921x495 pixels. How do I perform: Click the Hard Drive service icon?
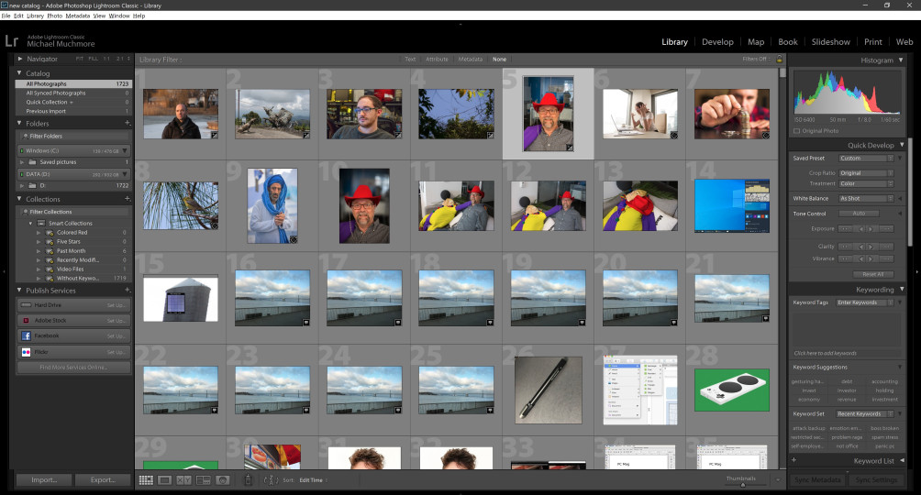[x=26, y=305]
